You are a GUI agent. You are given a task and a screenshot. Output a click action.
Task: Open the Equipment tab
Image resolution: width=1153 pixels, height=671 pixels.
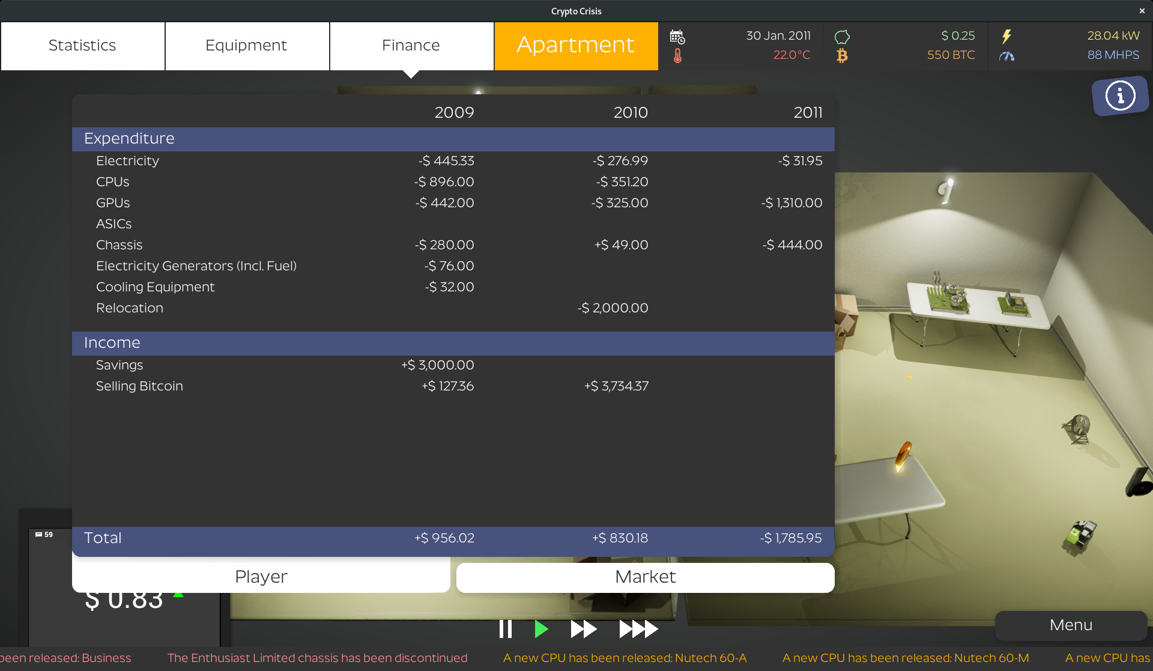coord(246,45)
